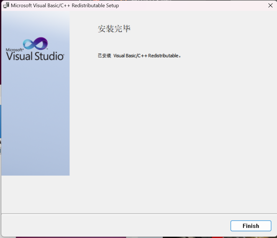277x238 pixels.
Task: Click the full stop ending the installed message
Action: coord(180,57)
